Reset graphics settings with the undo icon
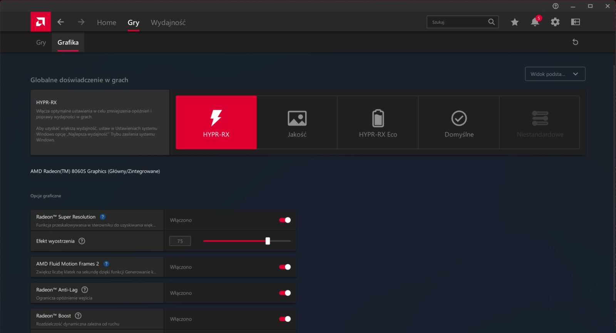This screenshot has width=616, height=333. 575,42
